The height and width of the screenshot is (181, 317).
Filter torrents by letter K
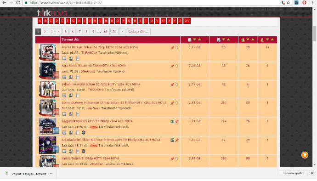click(95, 21)
